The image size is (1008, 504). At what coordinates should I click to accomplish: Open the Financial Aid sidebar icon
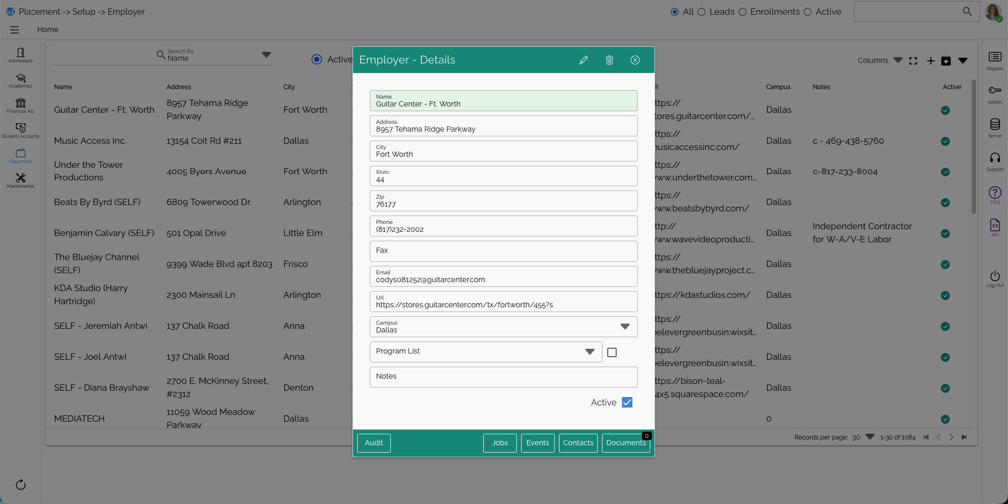(x=20, y=105)
